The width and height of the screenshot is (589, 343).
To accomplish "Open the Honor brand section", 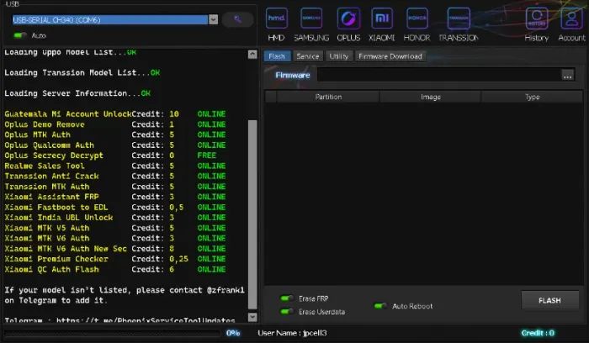I will click(417, 24).
